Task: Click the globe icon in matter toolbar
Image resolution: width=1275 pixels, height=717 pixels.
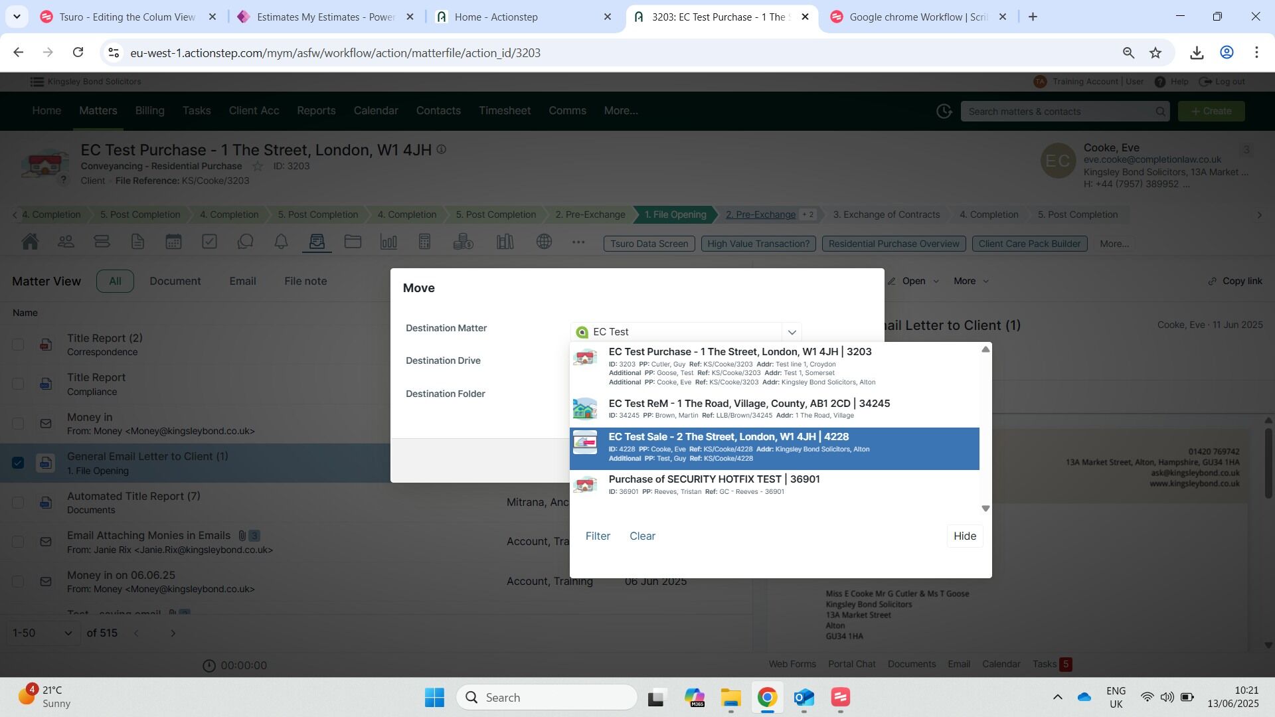Action: point(544,242)
